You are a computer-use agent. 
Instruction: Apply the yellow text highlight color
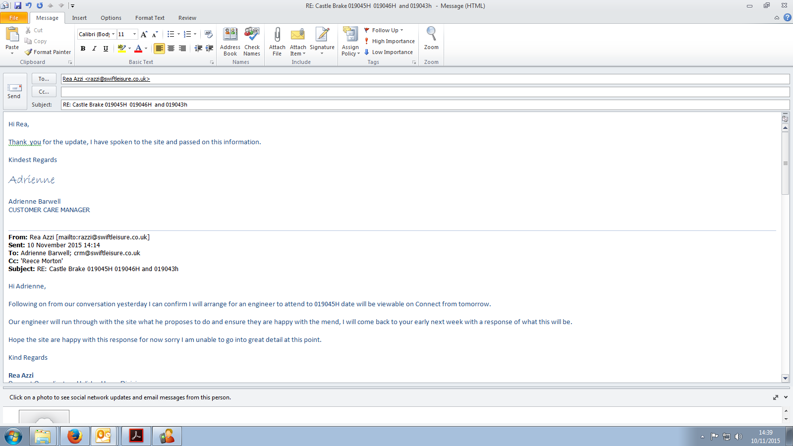click(121, 48)
